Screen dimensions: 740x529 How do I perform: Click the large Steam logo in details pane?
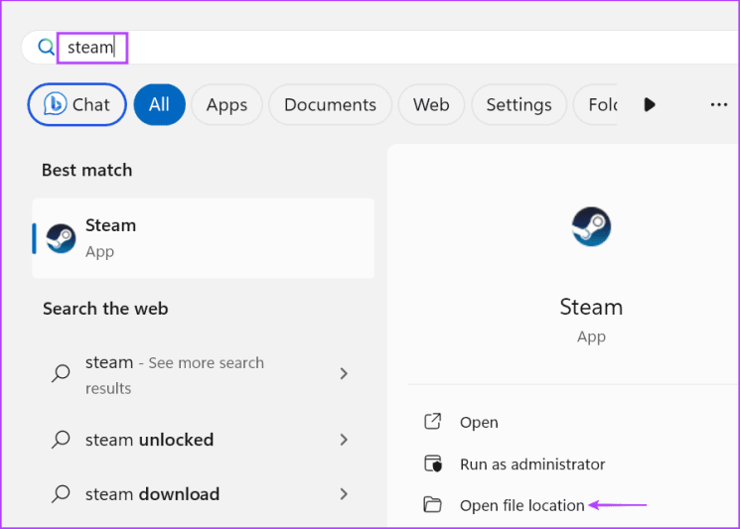(591, 227)
